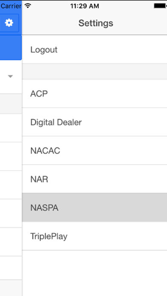Click the empty area below TriplePlay
This screenshot has width=167, height=296.
tap(95, 273)
